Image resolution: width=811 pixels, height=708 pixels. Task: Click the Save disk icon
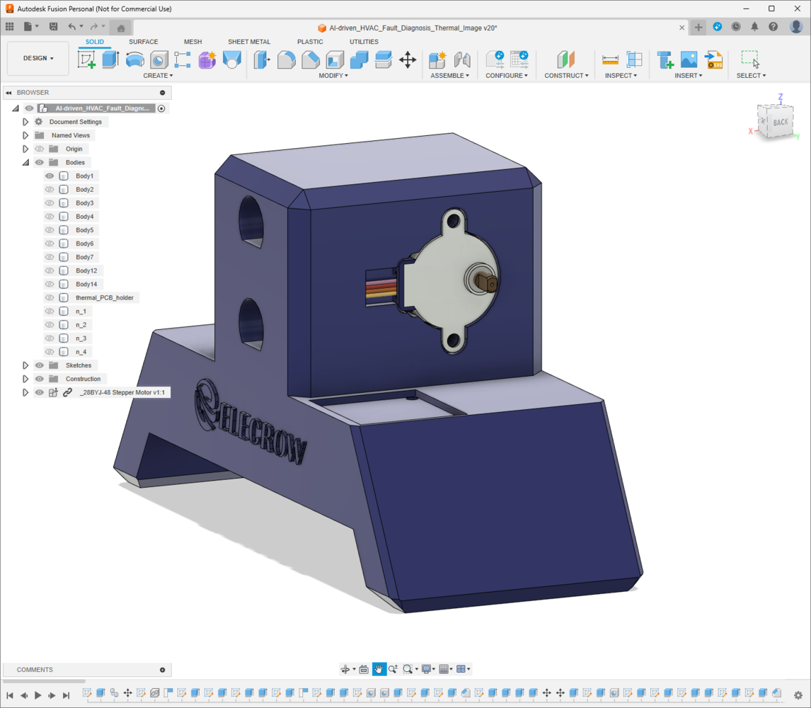coord(53,27)
